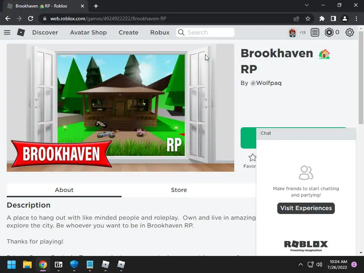Open the Avatar Shop page
Screen dimensions: 364x273
click(88, 32)
